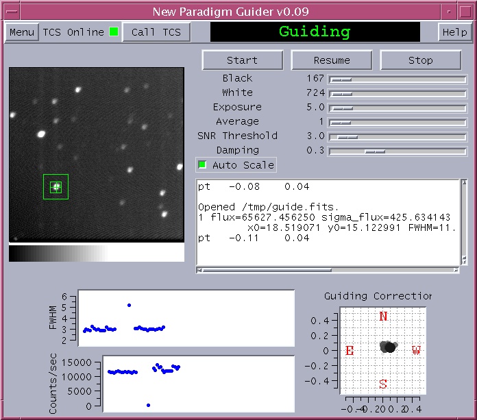Click the Start guiding button
The width and height of the screenshot is (477, 420).
242,60
